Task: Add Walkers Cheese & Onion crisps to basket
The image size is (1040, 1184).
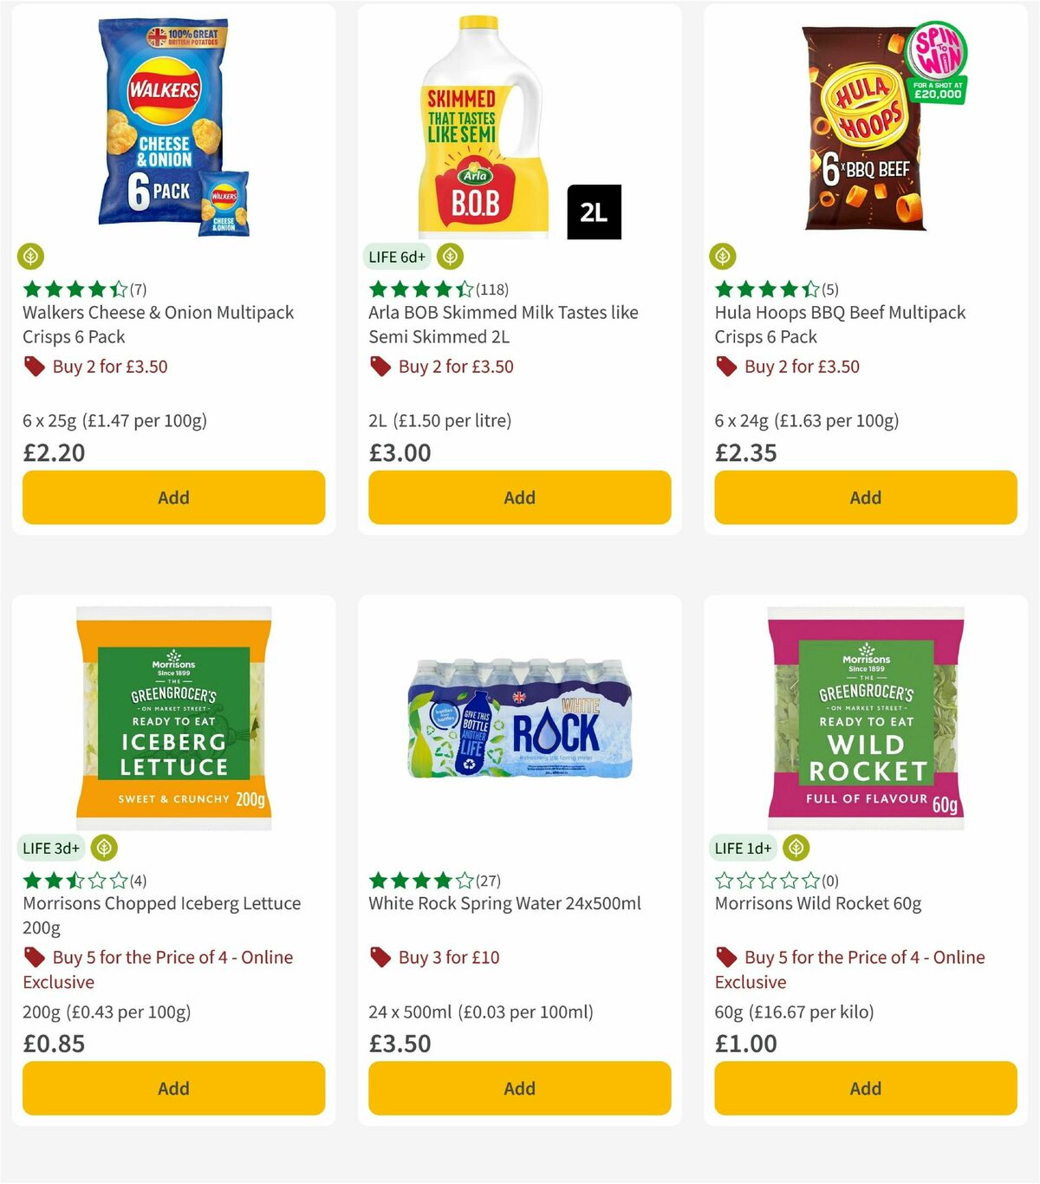Action: pyautogui.click(x=173, y=498)
